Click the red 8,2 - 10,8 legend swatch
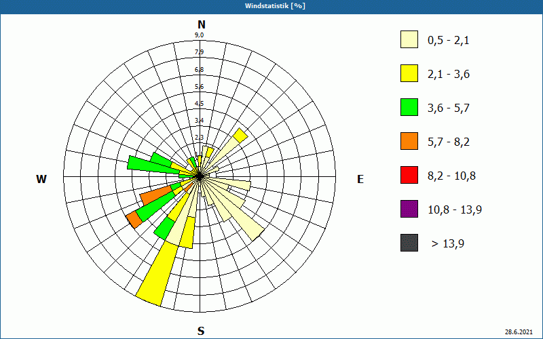543x339 pixels. 409,175
